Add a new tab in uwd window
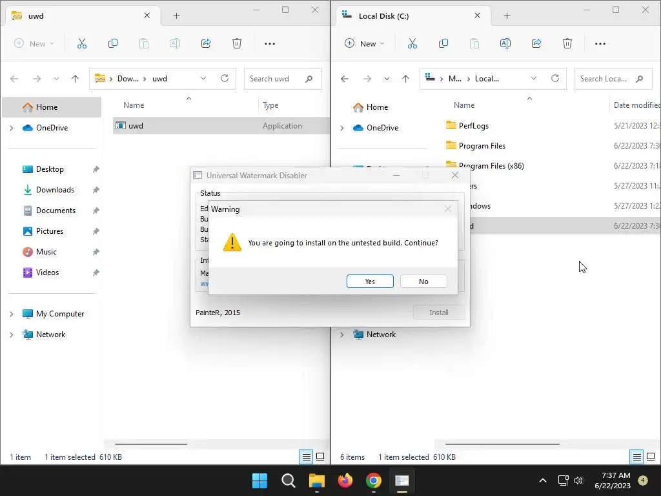The height and width of the screenshot is (496, 661). [177, 16]
